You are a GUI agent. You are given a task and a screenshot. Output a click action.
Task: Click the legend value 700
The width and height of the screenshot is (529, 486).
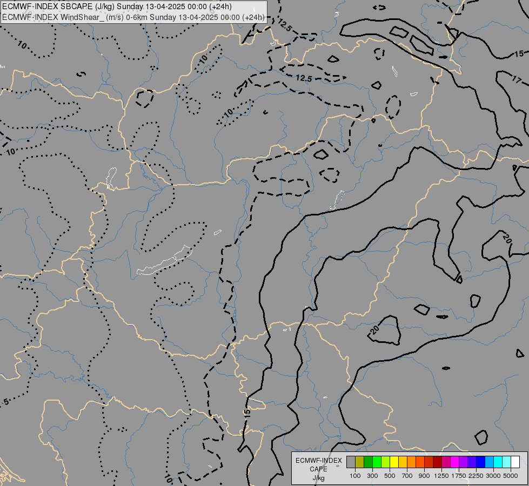[407, 476]
